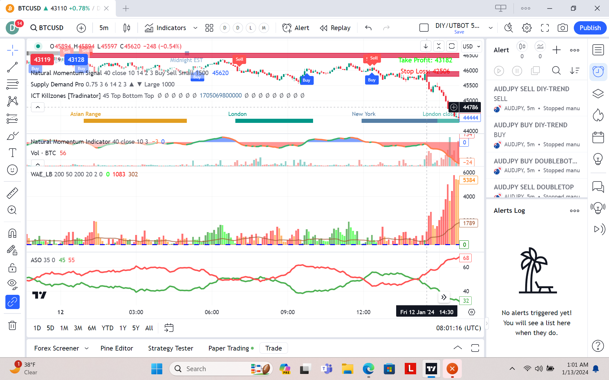Select the text annotation tool
Screen dimensions: 609x380
coord(12,153)
